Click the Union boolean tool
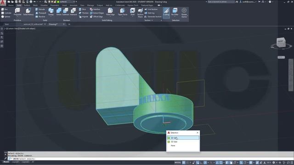Image resolution: width=294 pixels, height=165 pixels. 59,12
